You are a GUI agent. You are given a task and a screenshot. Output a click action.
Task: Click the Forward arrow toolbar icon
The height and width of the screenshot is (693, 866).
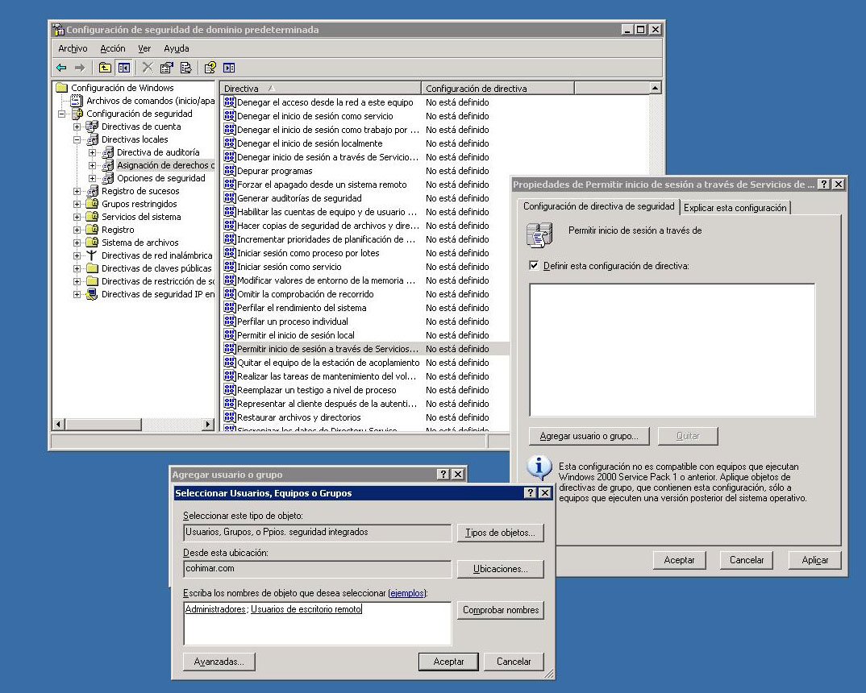tap(80, 68)
